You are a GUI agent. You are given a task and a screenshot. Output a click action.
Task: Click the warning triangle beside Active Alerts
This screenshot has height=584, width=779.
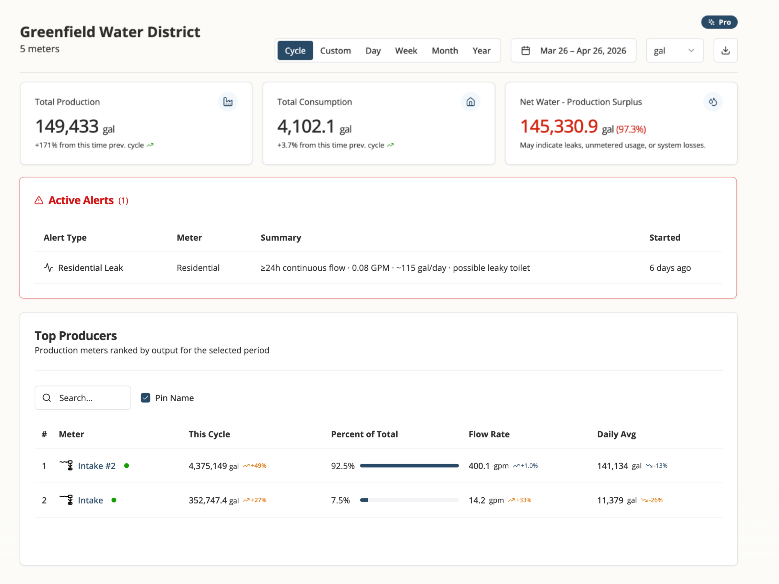pos(39,200)
